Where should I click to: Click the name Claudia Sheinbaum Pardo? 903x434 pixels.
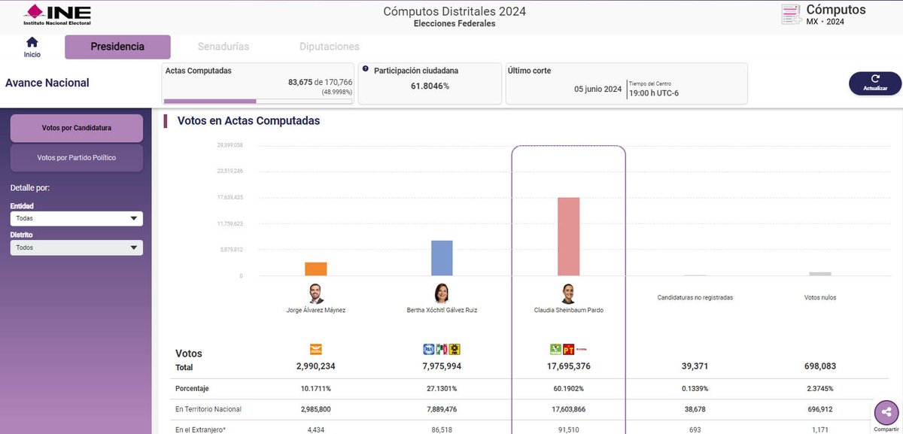coord(568,309)
